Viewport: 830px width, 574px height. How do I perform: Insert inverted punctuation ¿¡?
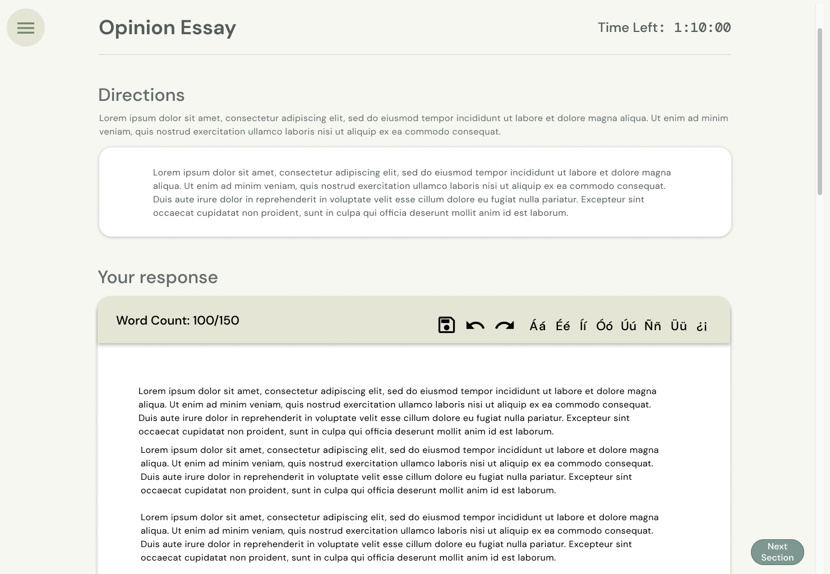pyautogui.click(x=702, y=326)
